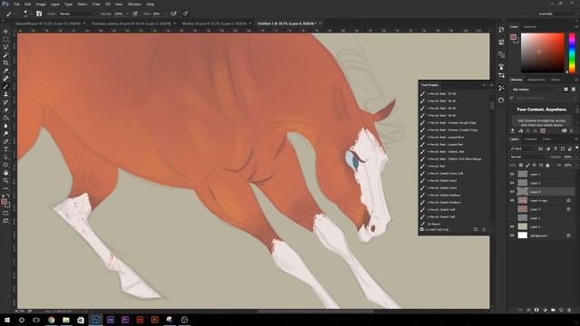This screenshot has width=580, height=326.
Task: Hide Layer 6 using its eye icon
Action: coord(512,191)
